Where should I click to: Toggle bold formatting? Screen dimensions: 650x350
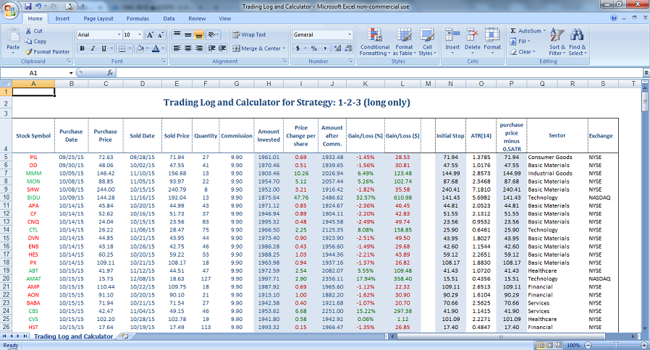point(83,48)
